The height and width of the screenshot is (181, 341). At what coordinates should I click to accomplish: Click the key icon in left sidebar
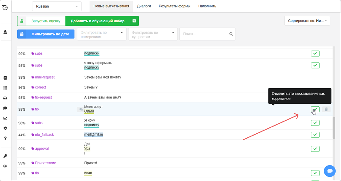click(5, 156)
